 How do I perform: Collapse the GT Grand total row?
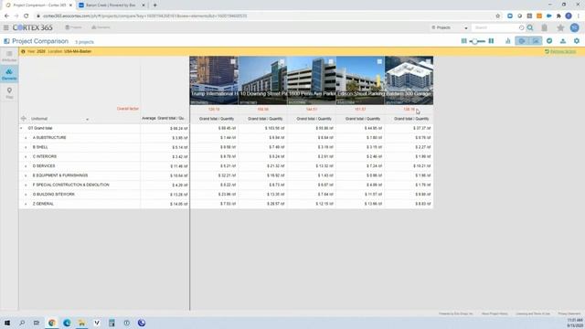point(21,128)
